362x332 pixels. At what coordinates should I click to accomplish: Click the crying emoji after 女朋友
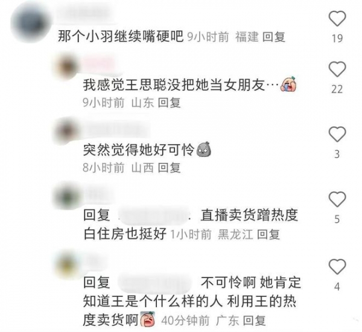click(288, 85)
